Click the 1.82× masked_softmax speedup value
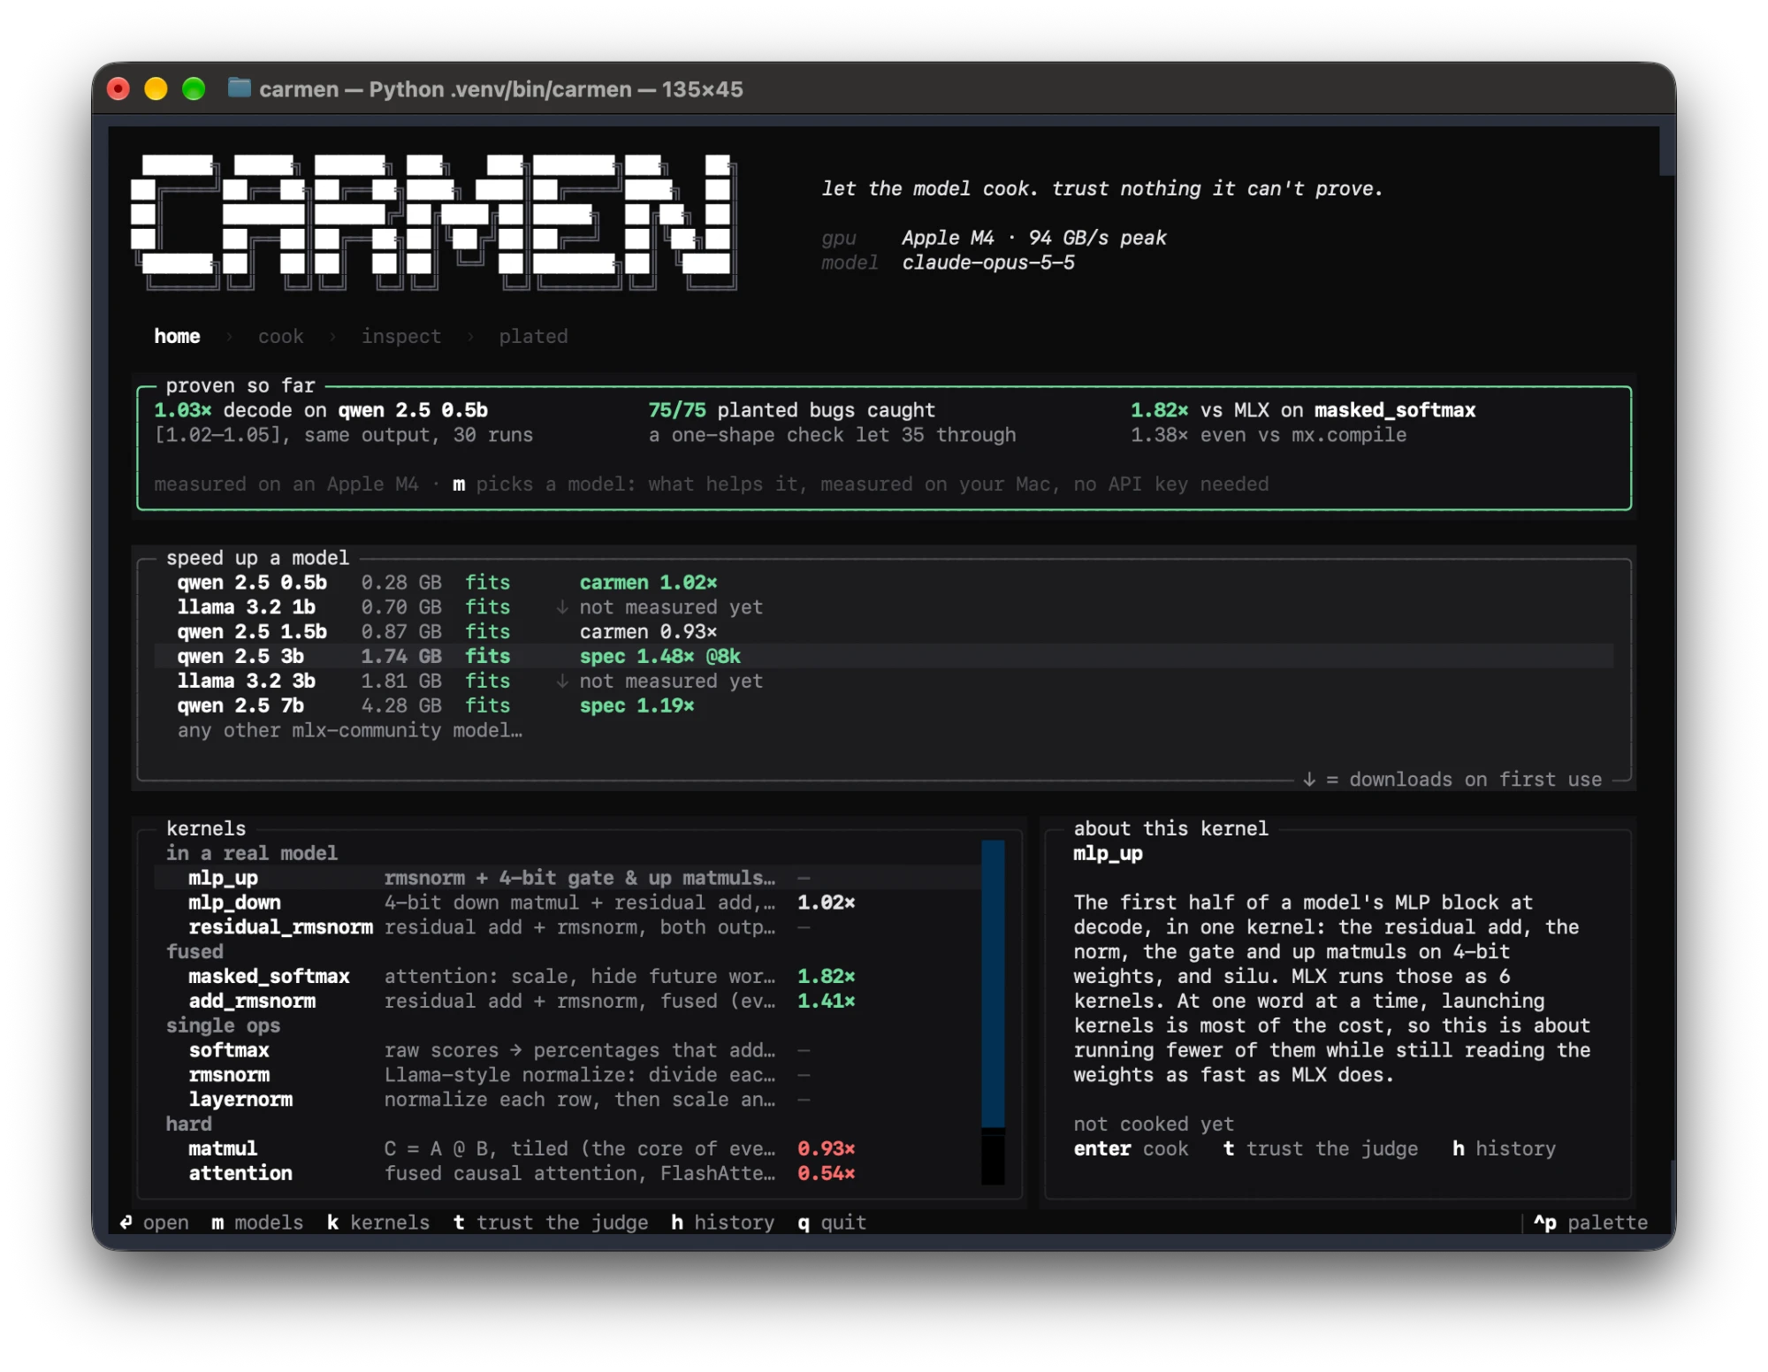The width and height of the screenshot is (1768, 1372). 826,977
